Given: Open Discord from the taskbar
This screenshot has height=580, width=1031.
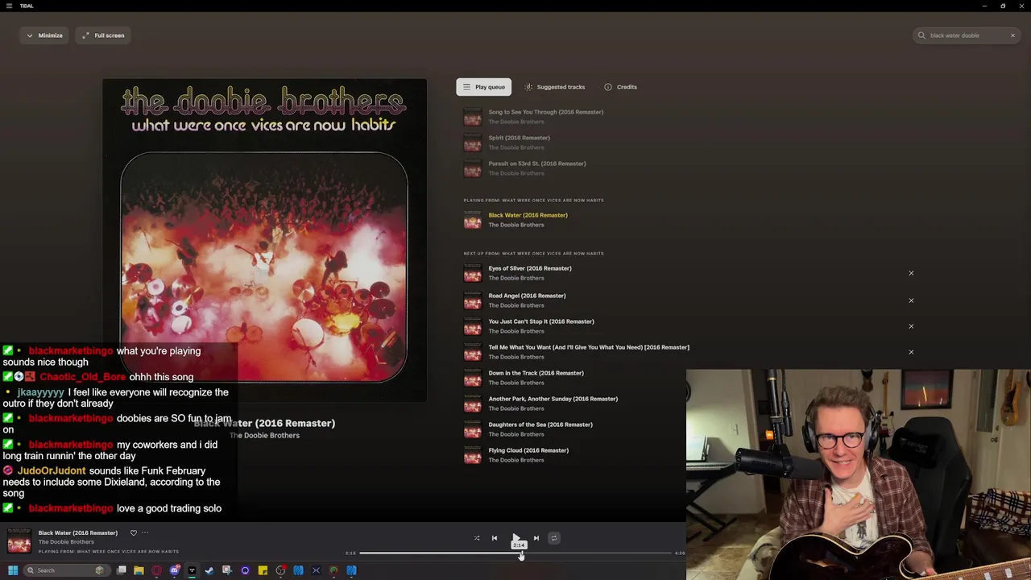Looking at the screenshot, I should point(174,570).
